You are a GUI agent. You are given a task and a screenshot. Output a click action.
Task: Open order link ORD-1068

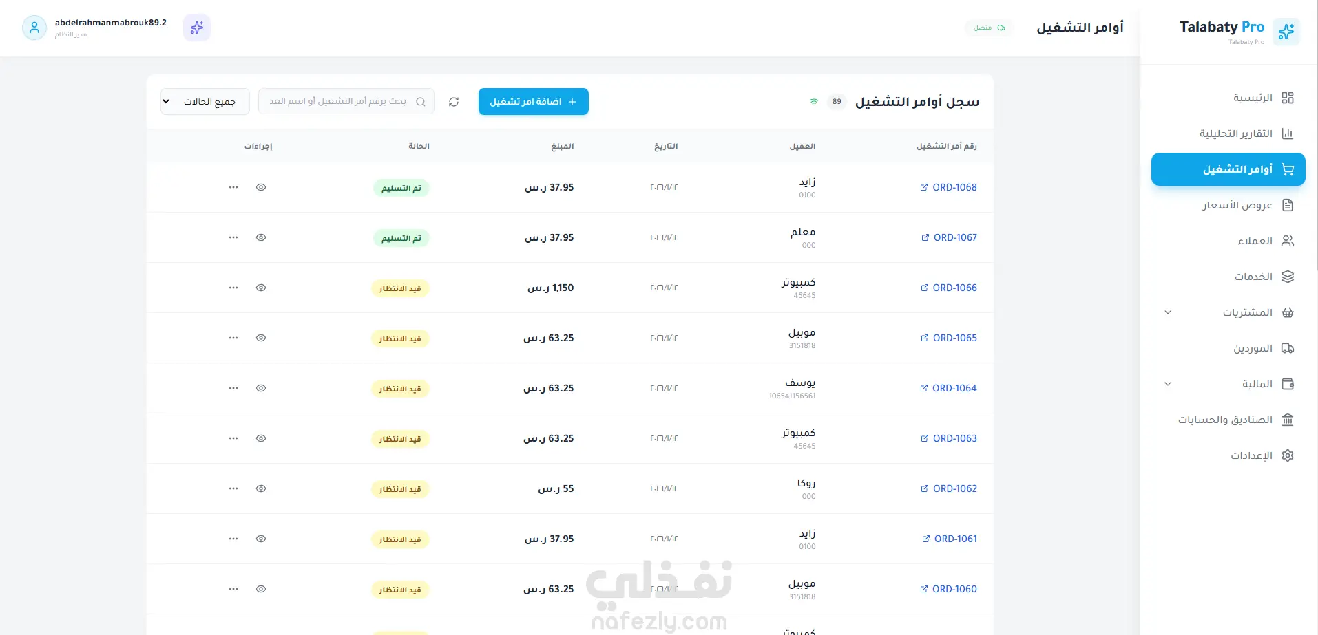click(949, 187)
